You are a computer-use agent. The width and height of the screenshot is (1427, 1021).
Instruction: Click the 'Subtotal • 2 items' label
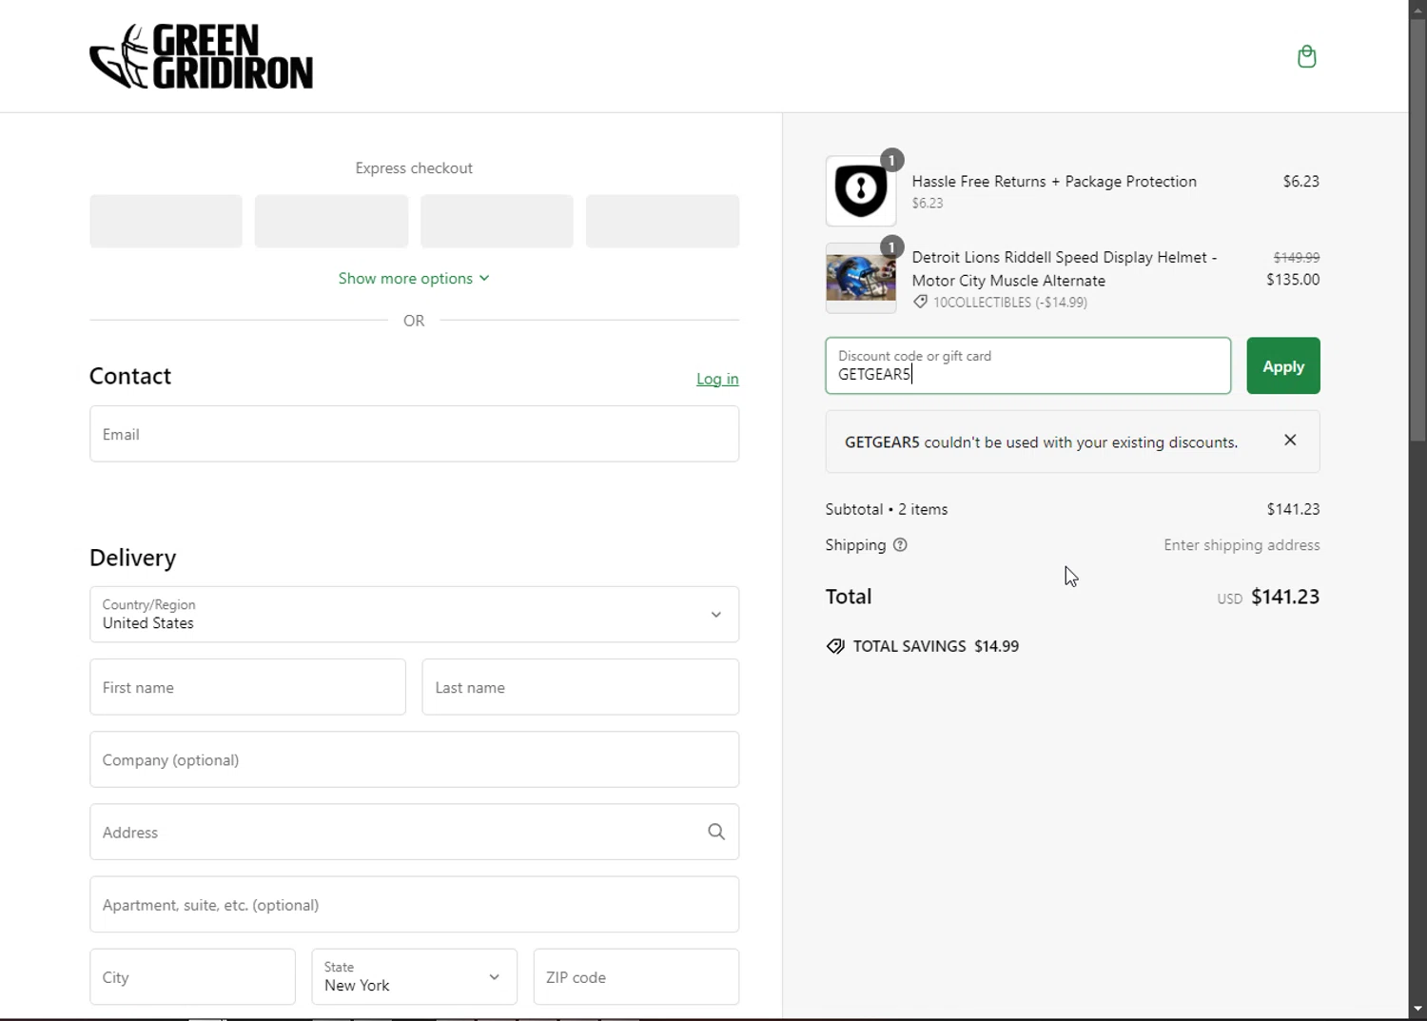tap(887, 509)
